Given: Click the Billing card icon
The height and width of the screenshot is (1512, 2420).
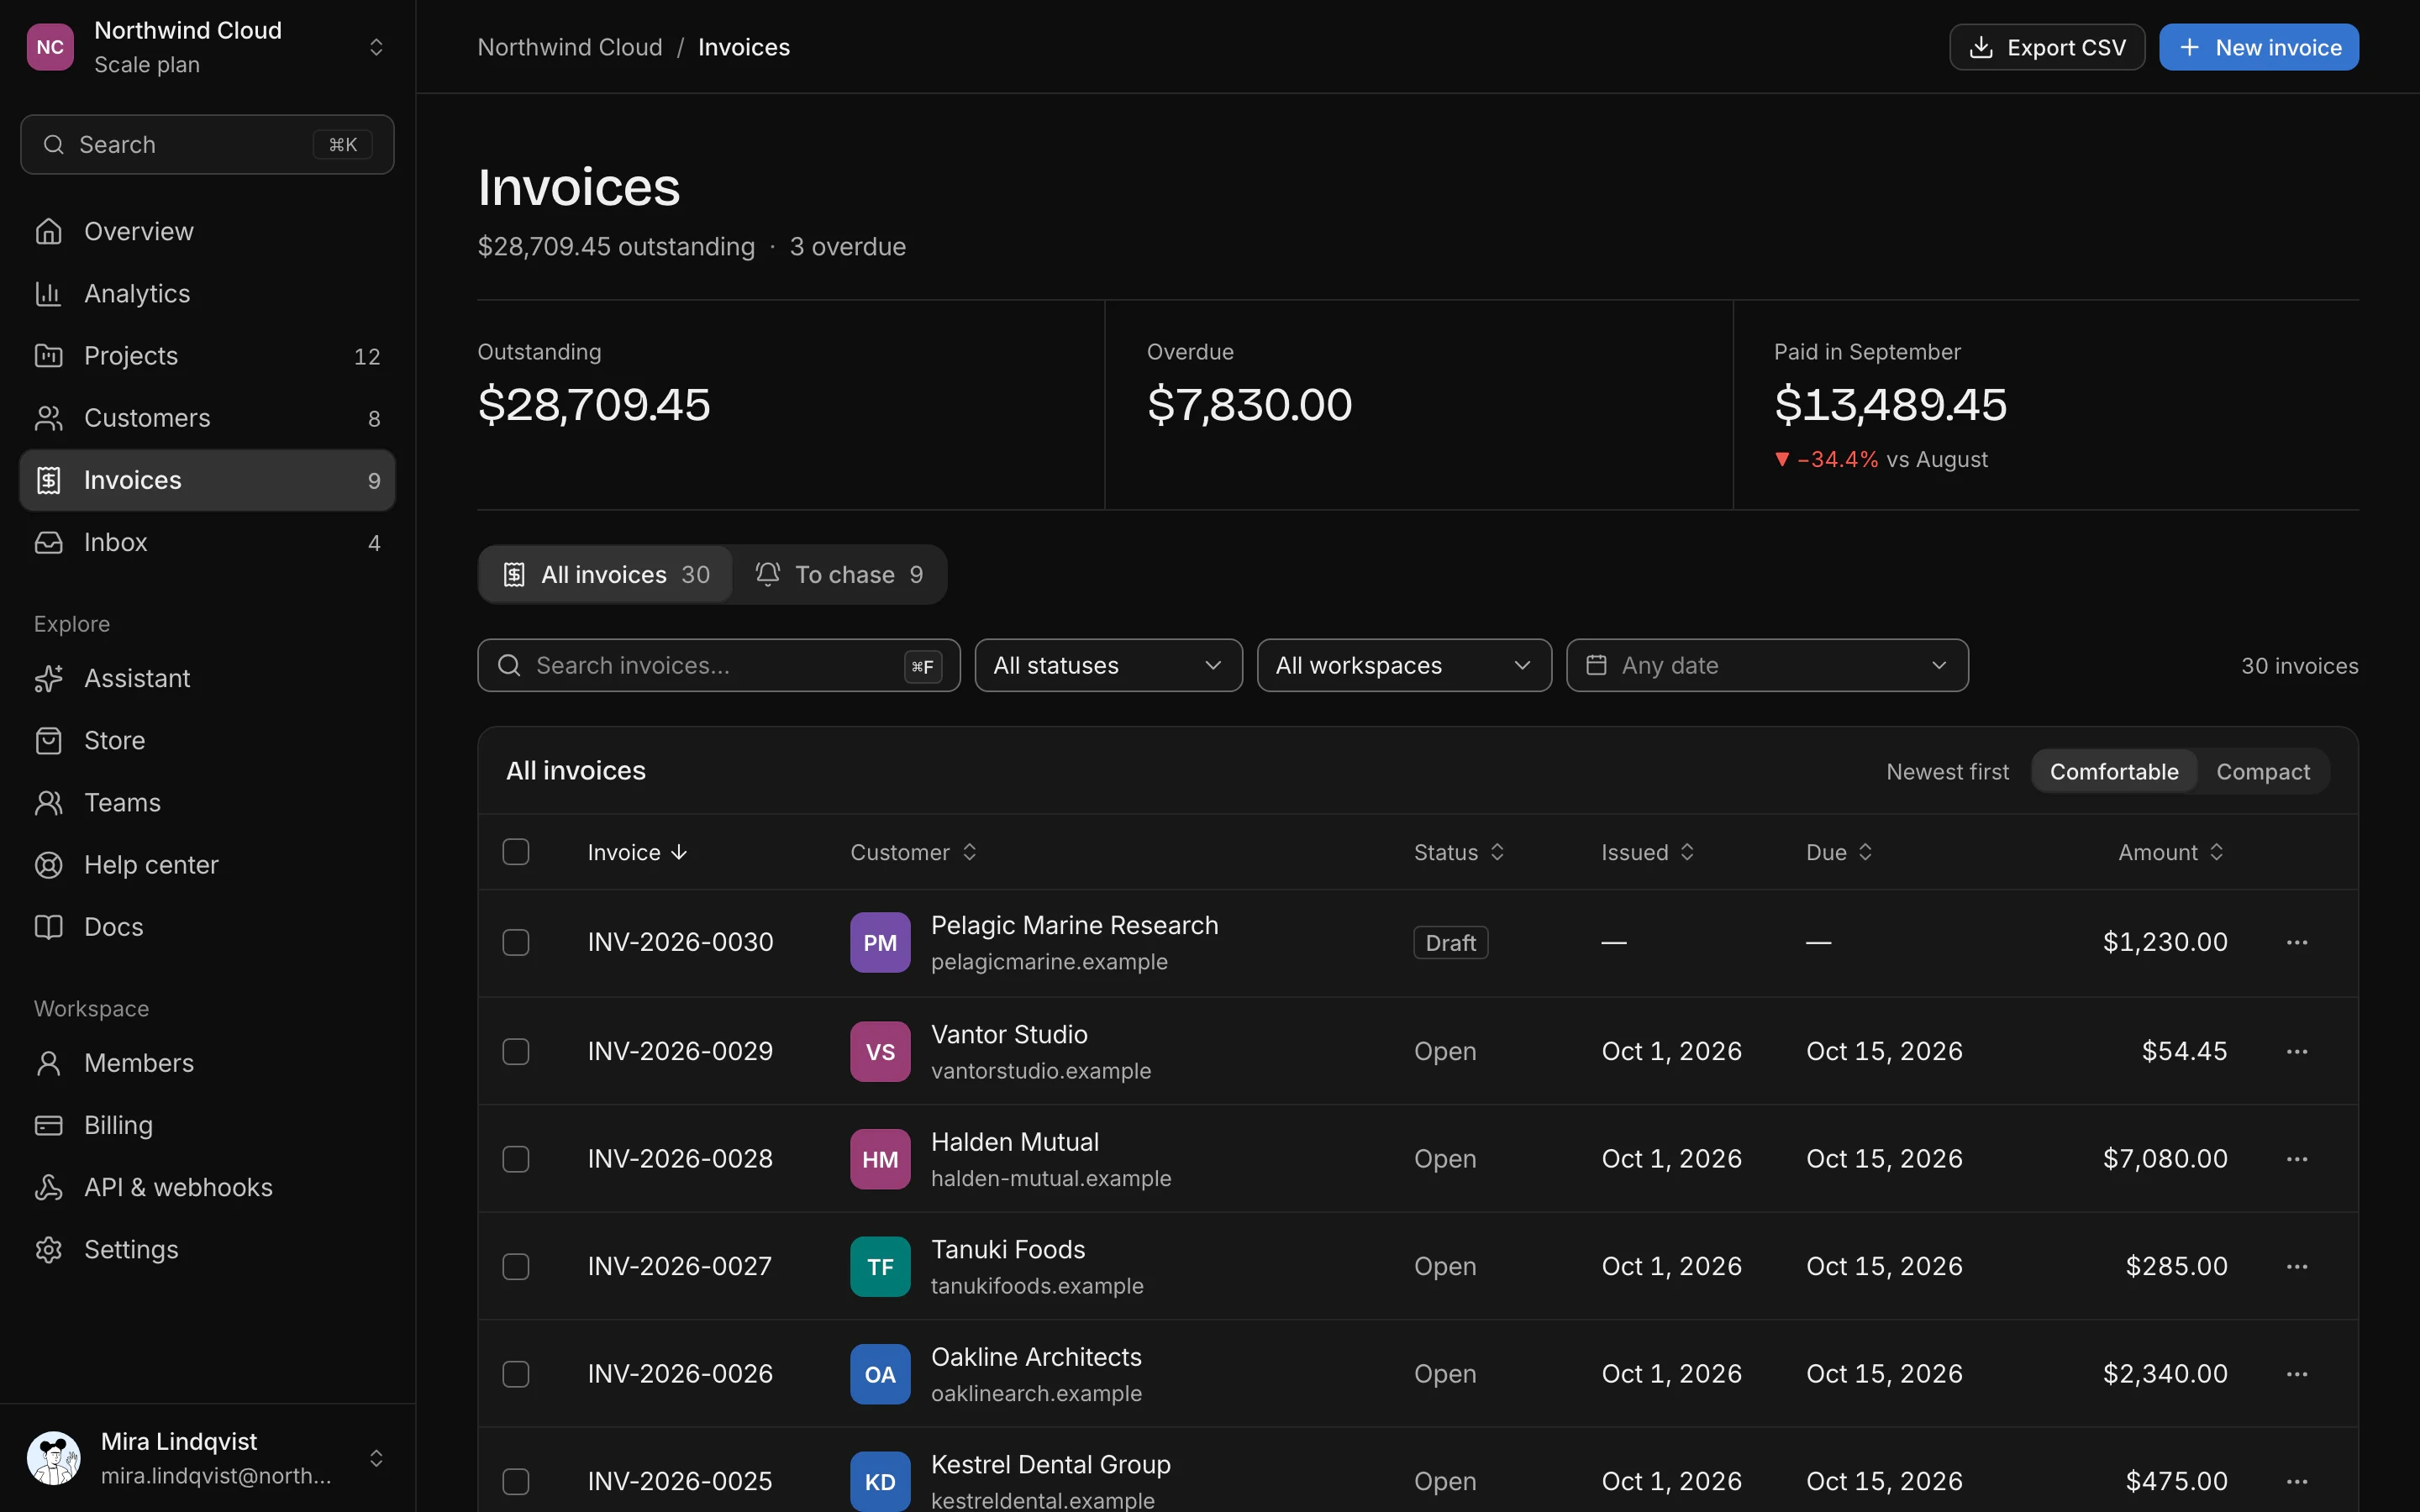Looking at the screenshot, I should click(x=48, y=1125).
